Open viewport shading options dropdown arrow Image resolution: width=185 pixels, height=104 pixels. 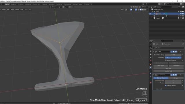coord(147,10)
